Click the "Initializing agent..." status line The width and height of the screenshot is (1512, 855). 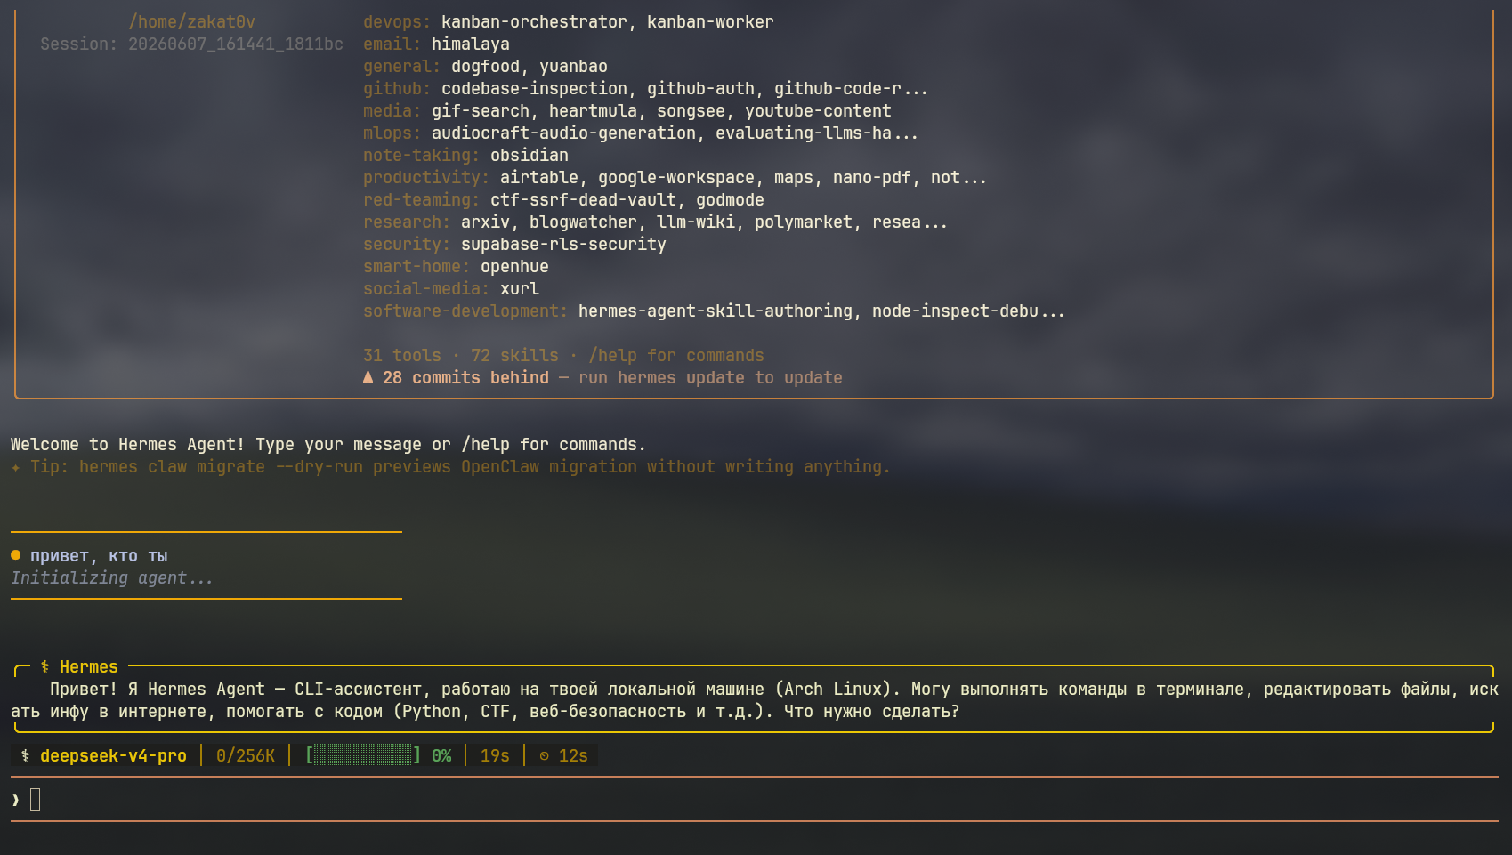point(112,578)
